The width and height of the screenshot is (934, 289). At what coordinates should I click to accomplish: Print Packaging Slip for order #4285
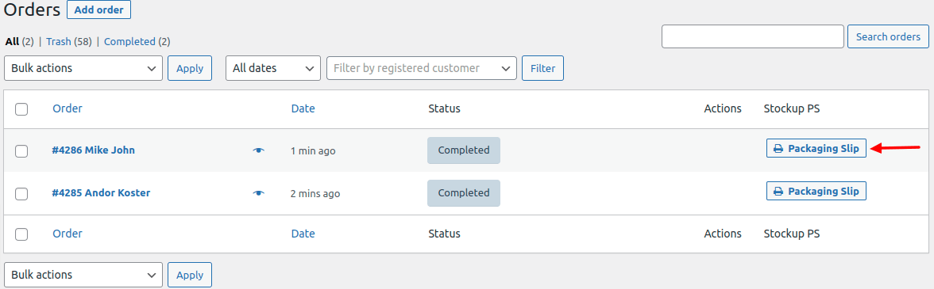click(x=816, y=191)
